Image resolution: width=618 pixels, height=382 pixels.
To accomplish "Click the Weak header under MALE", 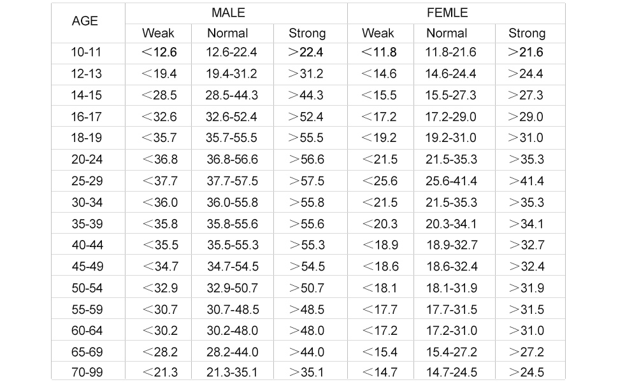I will (x=158, y=33).
